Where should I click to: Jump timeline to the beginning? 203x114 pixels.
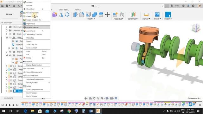3,105
